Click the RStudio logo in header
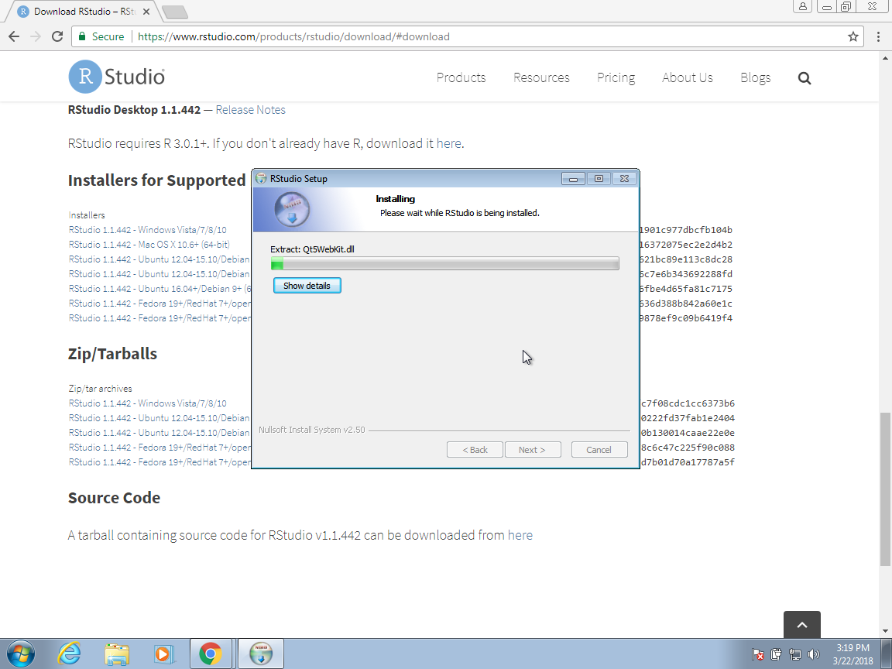Screen dimensions: 892x669 pyautogui.click(x=117, y=77)
